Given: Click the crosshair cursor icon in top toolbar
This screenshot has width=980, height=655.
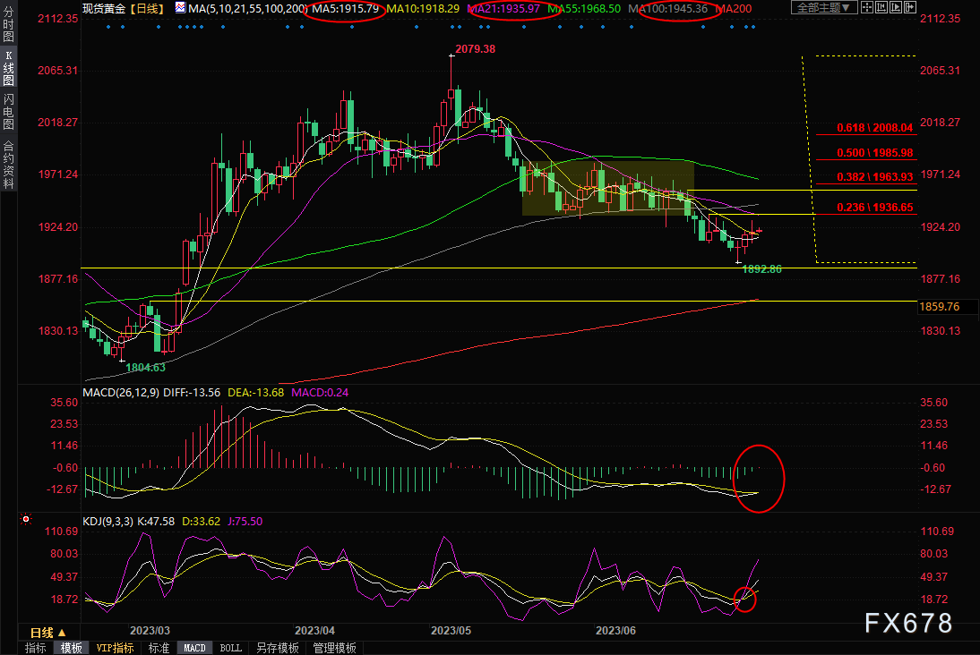Looking at the screenshot, I should point(867,7).
